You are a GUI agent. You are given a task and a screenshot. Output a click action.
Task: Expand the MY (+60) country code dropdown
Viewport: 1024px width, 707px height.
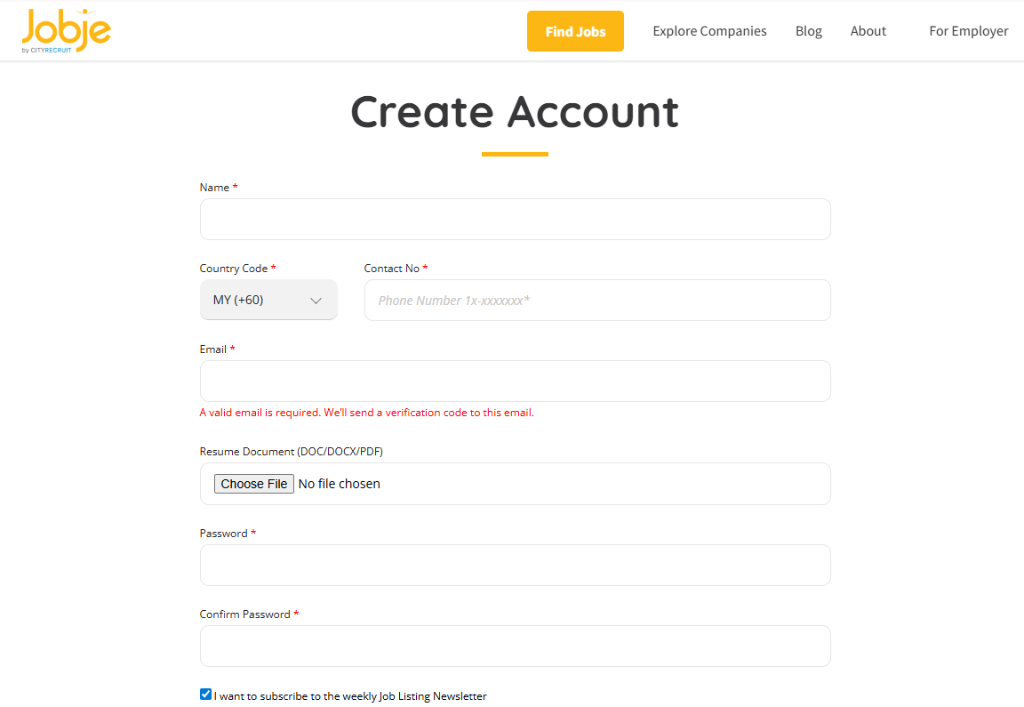(x=268, y=300)
